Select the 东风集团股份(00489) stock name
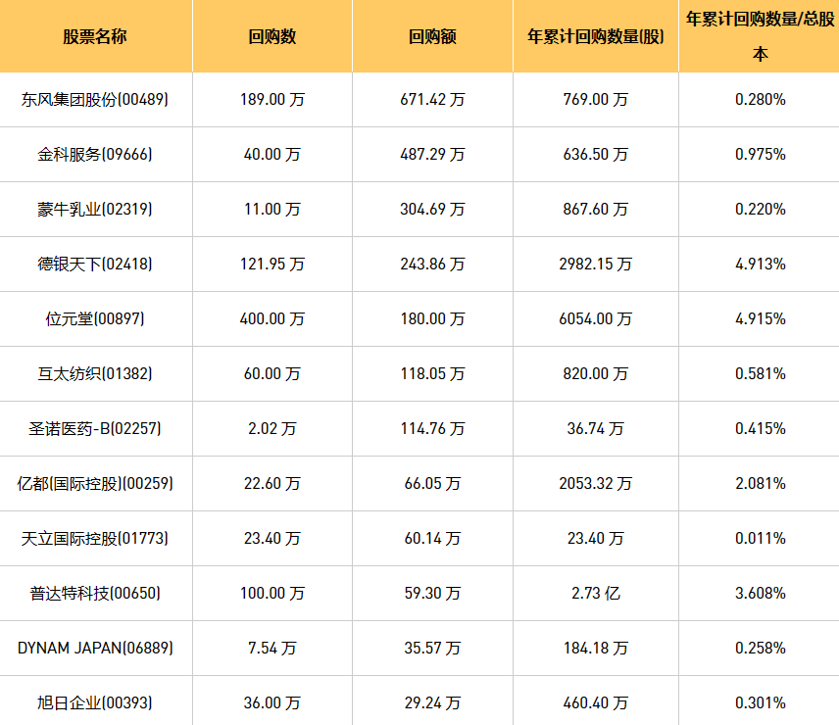 coord(95,100)
